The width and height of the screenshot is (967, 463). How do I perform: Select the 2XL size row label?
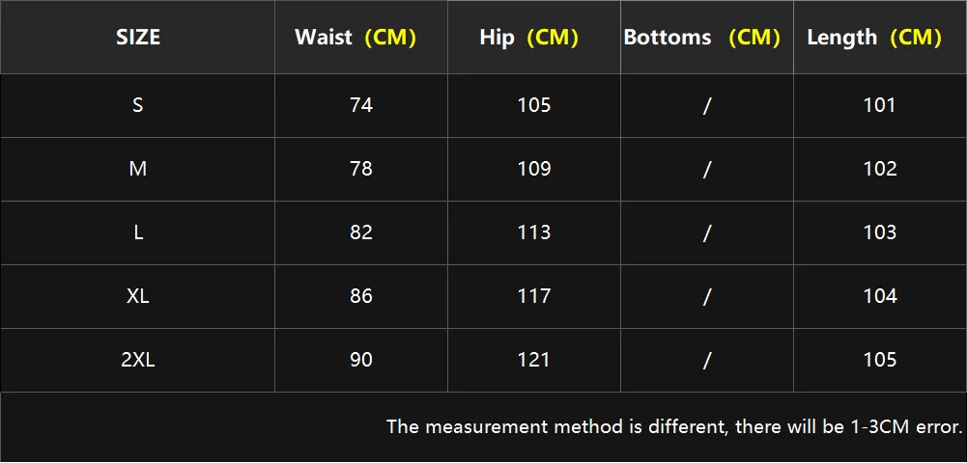[137, 360]
